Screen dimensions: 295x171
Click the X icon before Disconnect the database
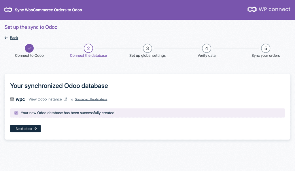pos(72,100)
